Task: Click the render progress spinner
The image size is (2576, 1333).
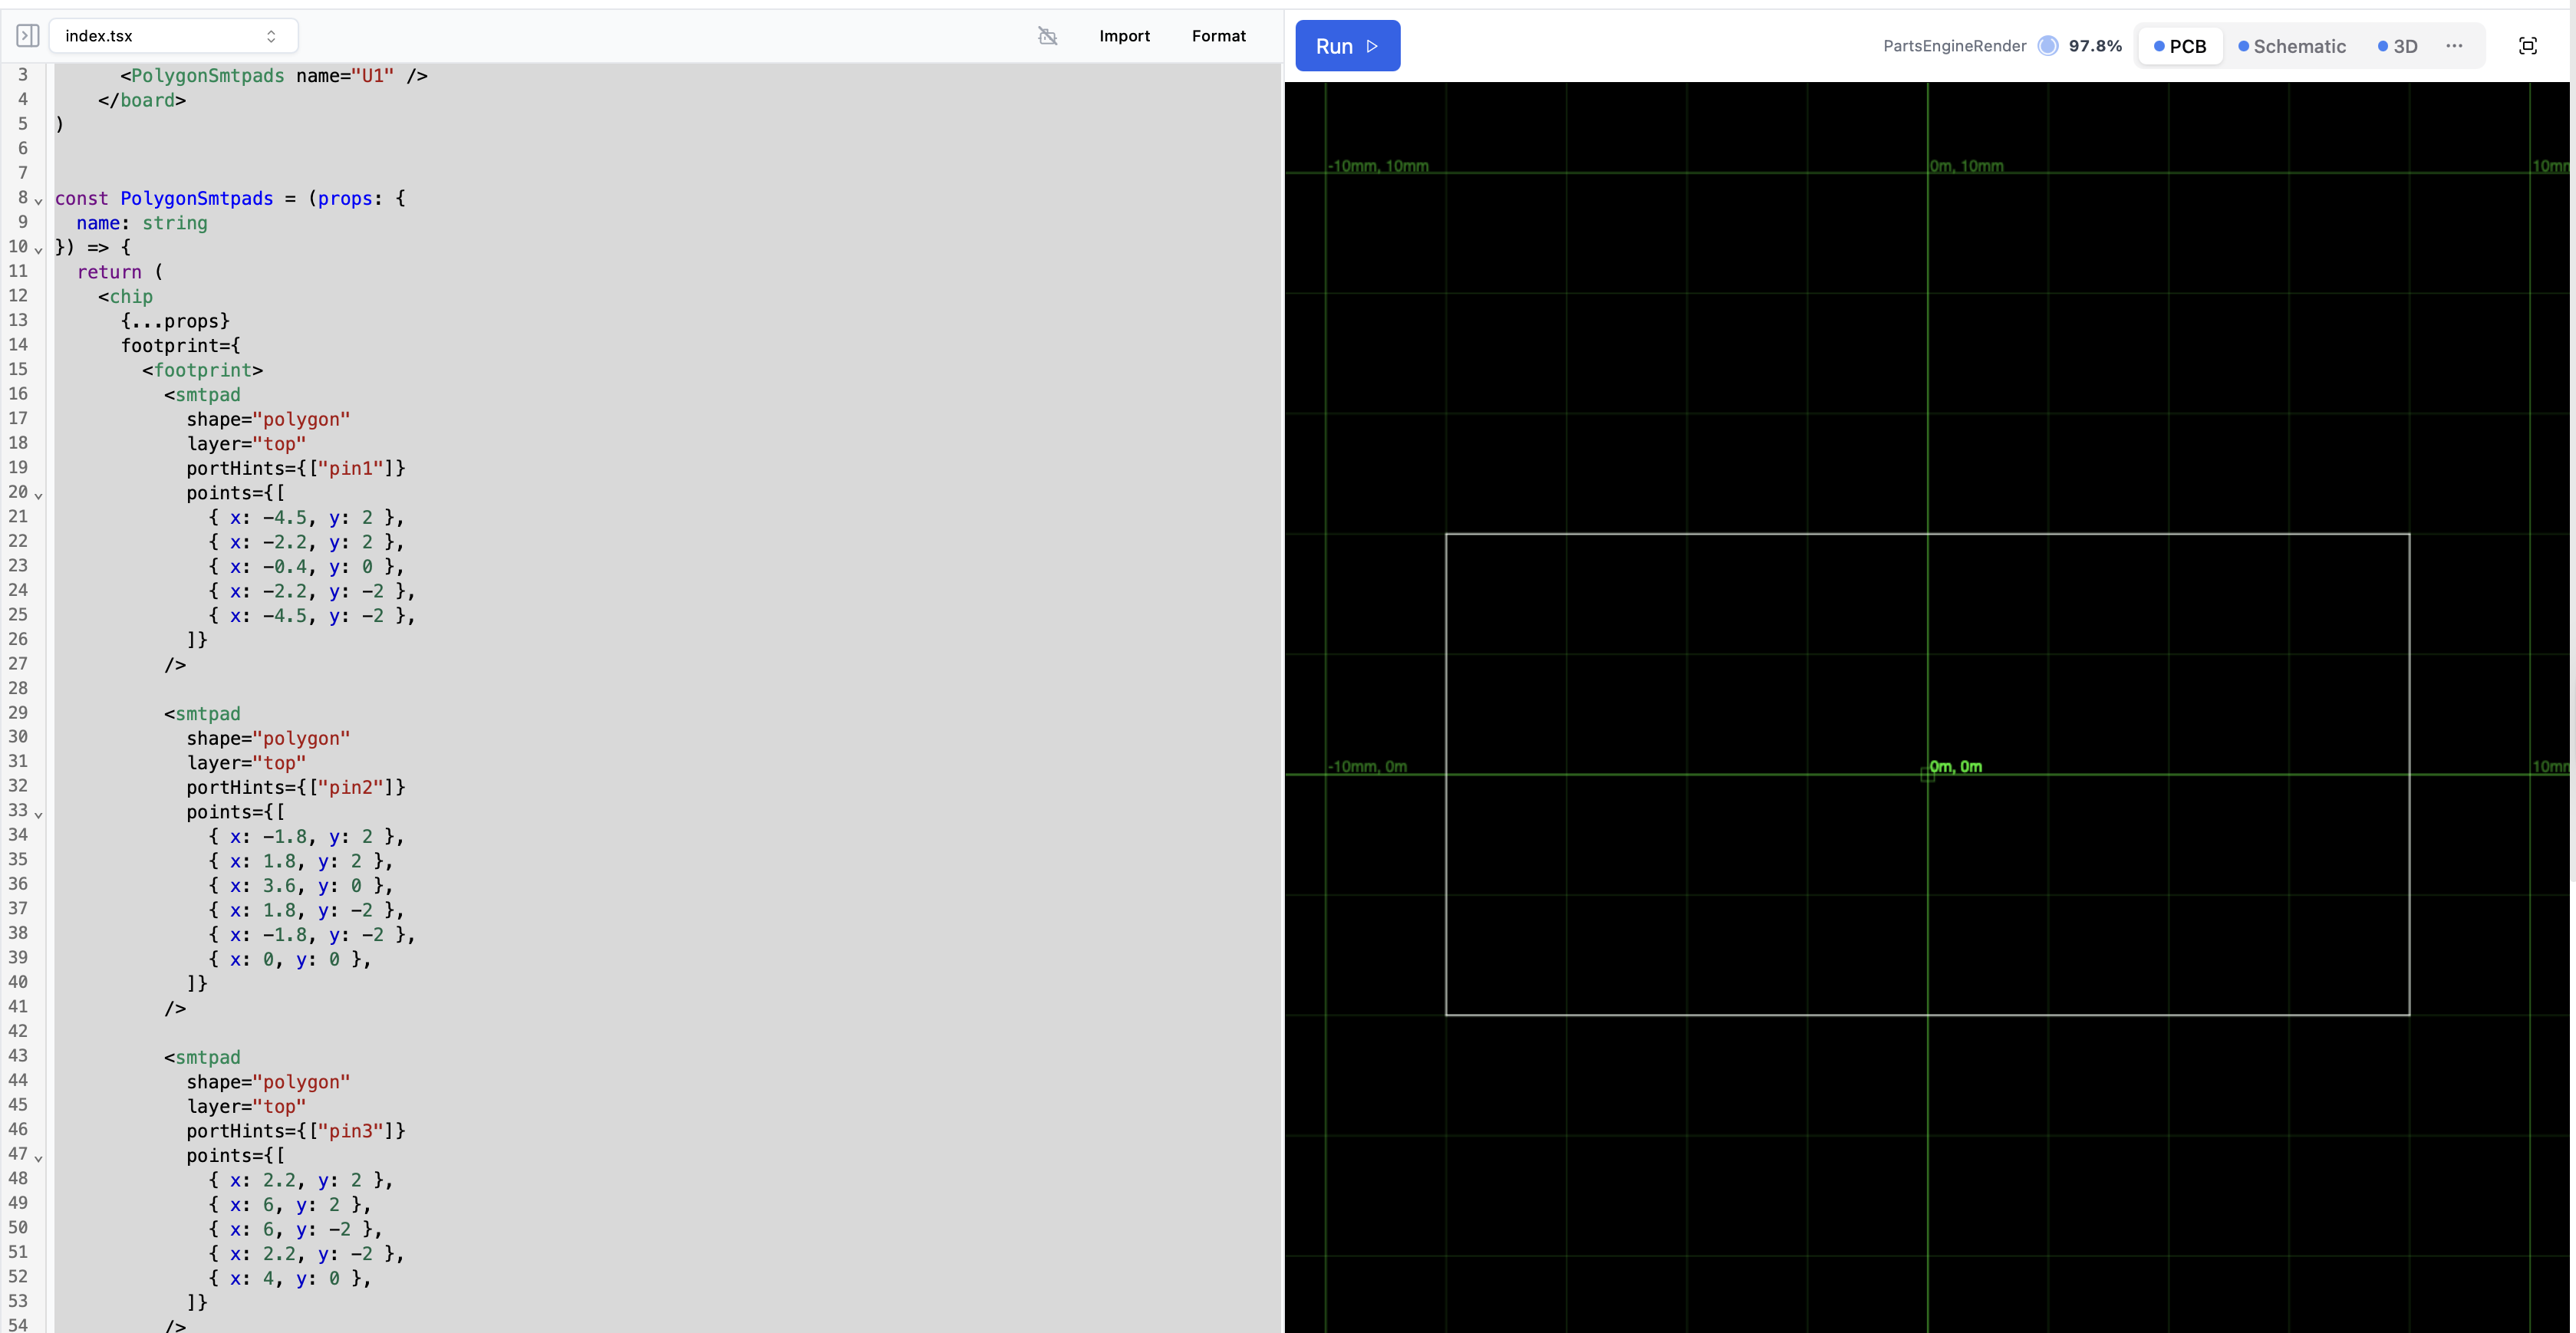Action: click(2047, 46)
